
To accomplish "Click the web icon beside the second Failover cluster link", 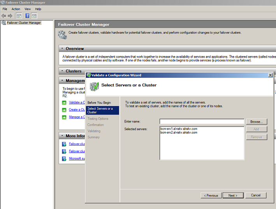I will [x=64, y=151].
